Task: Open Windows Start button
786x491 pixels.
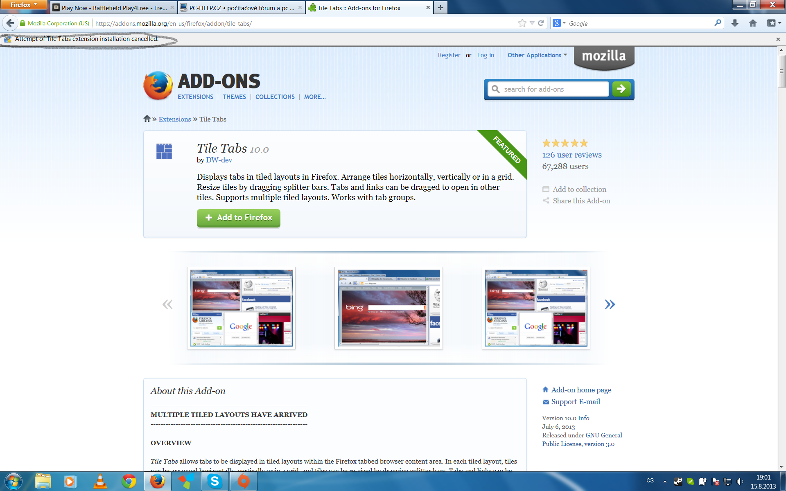Action: click(x=13, y=481)
